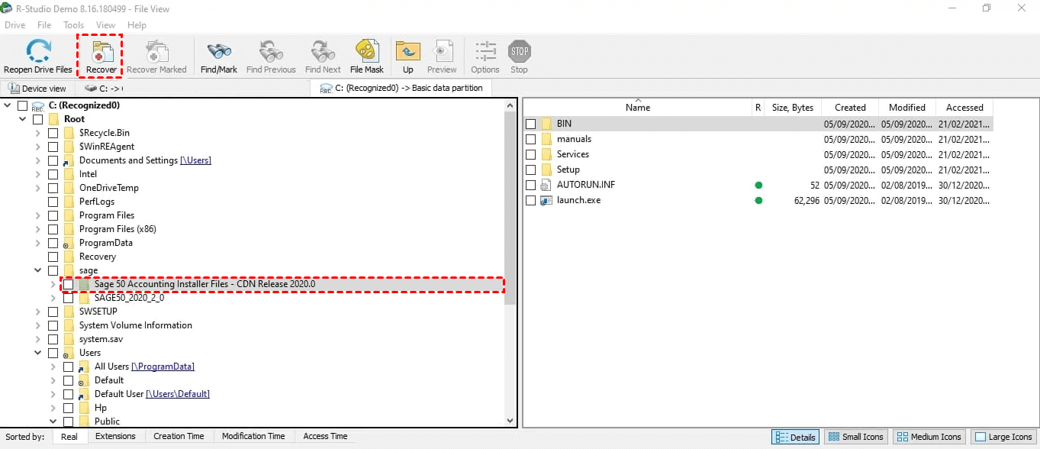Sort by Creation Time tab
The image size is (1040, 449).
click(179, 436)
